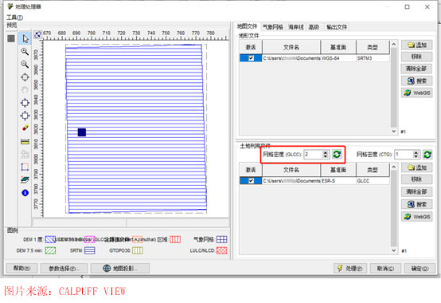Switch to the 气象网格 tab
This screenshot has width=441, height=303.
click(x=273, y=27)
